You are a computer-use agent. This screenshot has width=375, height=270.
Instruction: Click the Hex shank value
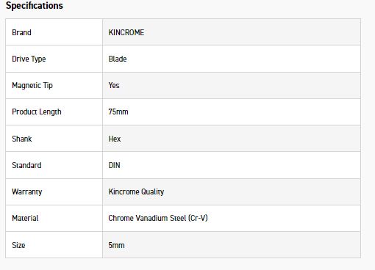coord(115,139)
